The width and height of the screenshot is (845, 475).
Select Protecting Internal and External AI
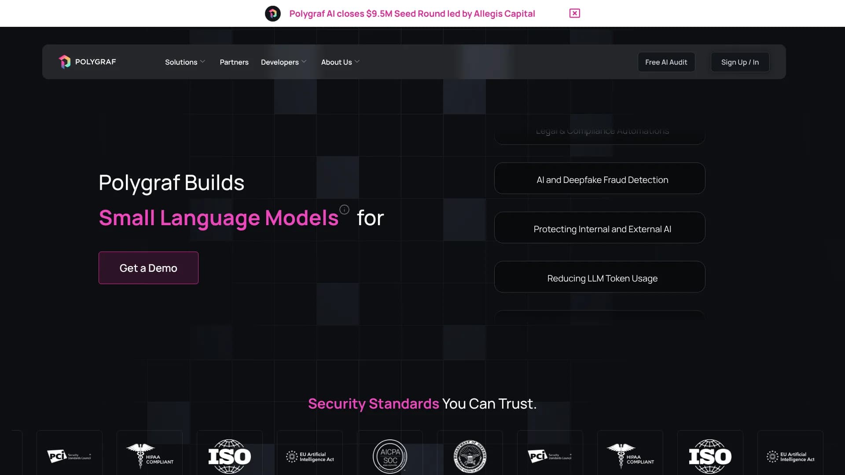599,228
